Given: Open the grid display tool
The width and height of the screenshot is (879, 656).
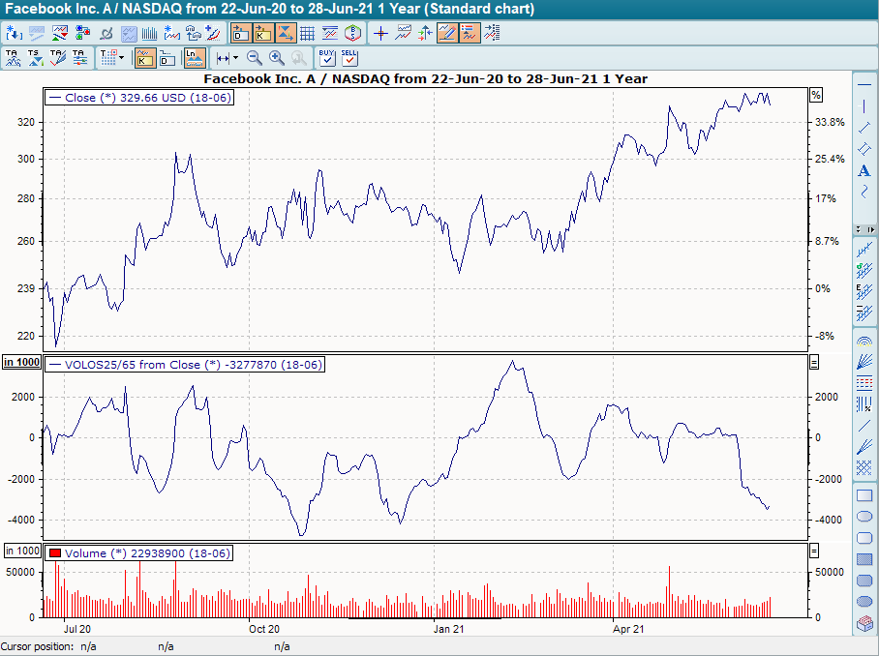Looking at the screenshot, I should (308, 32).
